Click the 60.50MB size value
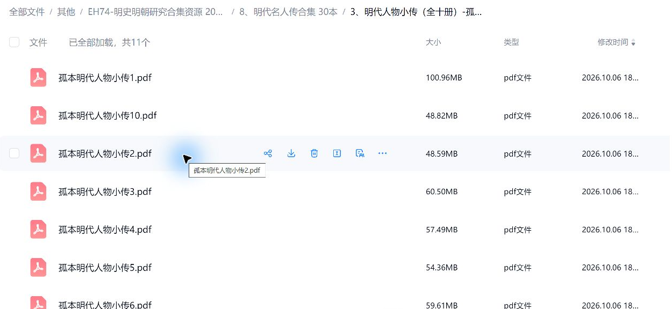Image resolution: width=672 pixels, height=309 pixels. pyautogui.click(x=442, y=192)
